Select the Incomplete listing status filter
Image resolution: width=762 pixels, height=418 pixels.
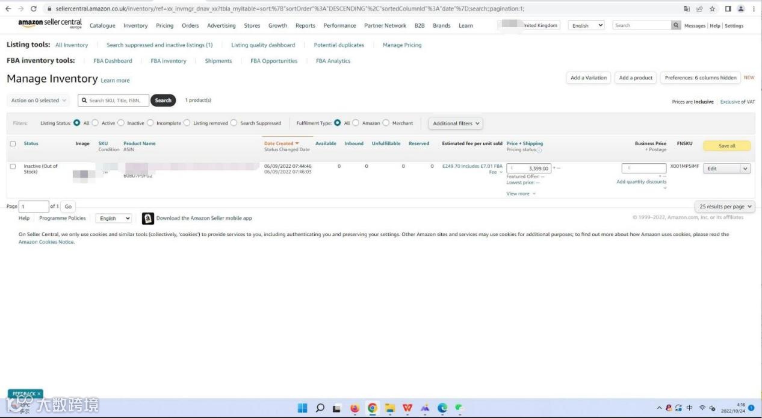coord(150,123)
